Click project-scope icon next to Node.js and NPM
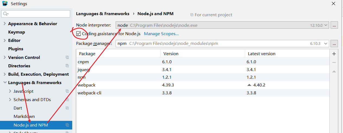Image resolution: width=343 pixels, height=133 pixels. click(67, 125)
